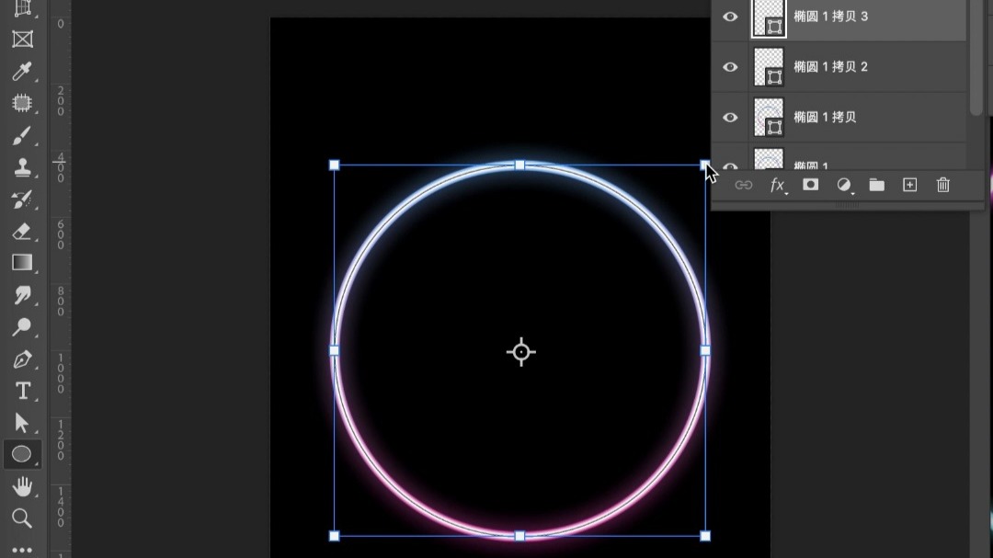The width and height of the screenshot is (993, 558).
Task: Hide the 椭圆 1 拷贝 3 layer
Action: (x=730, y=17)
